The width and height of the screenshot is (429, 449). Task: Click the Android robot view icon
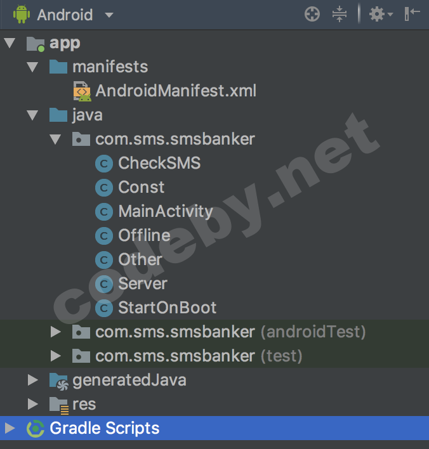22,15
